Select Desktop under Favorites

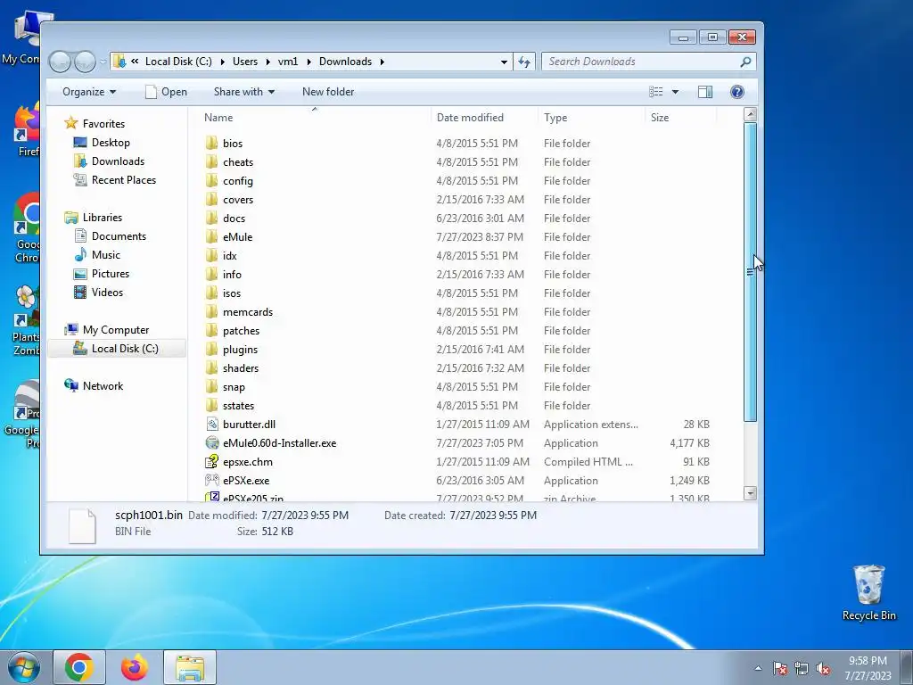tap(111, 143)
